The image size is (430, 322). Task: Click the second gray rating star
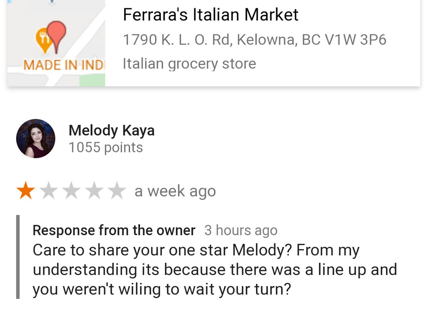point(49,191)
